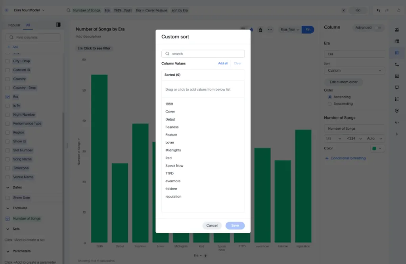
Task: Click the code </> icon in right sidebar
Action: pos(397,122)
